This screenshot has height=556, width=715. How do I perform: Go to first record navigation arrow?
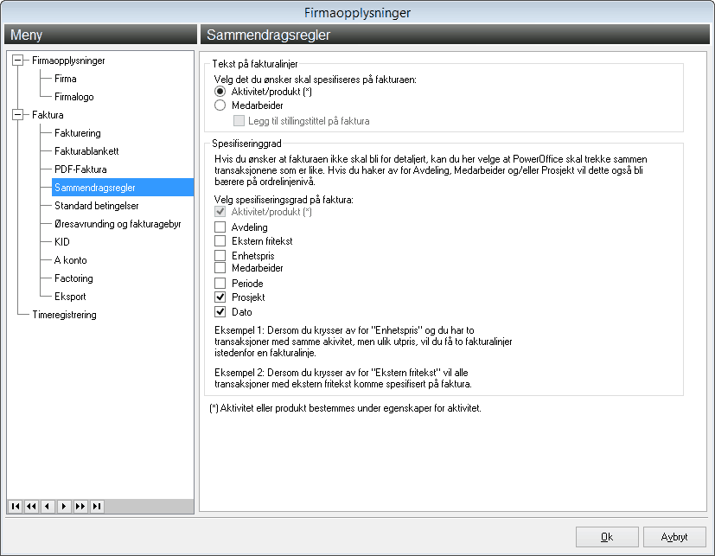[16, 507]
